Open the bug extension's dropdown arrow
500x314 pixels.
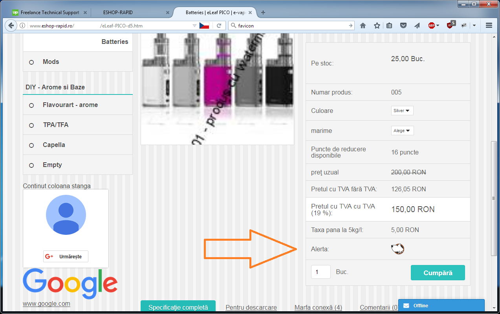(x=474, y=25)
